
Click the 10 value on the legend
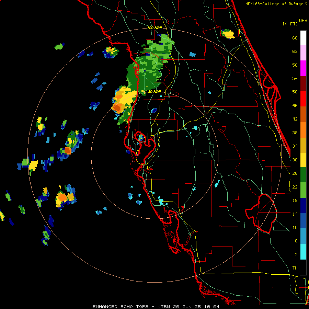click(x=295, y=228)
